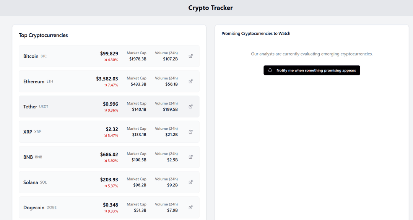Click Ethereum's price $3,582.03
Viewport: 413px width, 220px height.
(x=107, y=79)
